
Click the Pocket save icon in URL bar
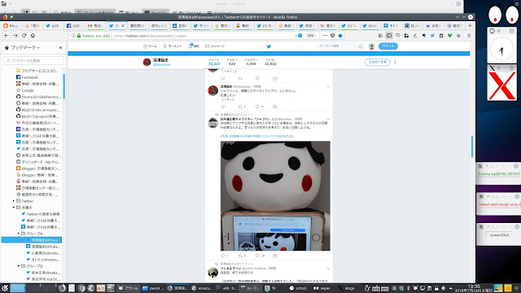point(333,36)
